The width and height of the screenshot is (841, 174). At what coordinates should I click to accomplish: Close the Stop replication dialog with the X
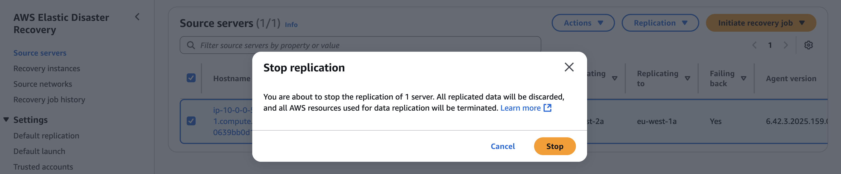coord(569,67)
